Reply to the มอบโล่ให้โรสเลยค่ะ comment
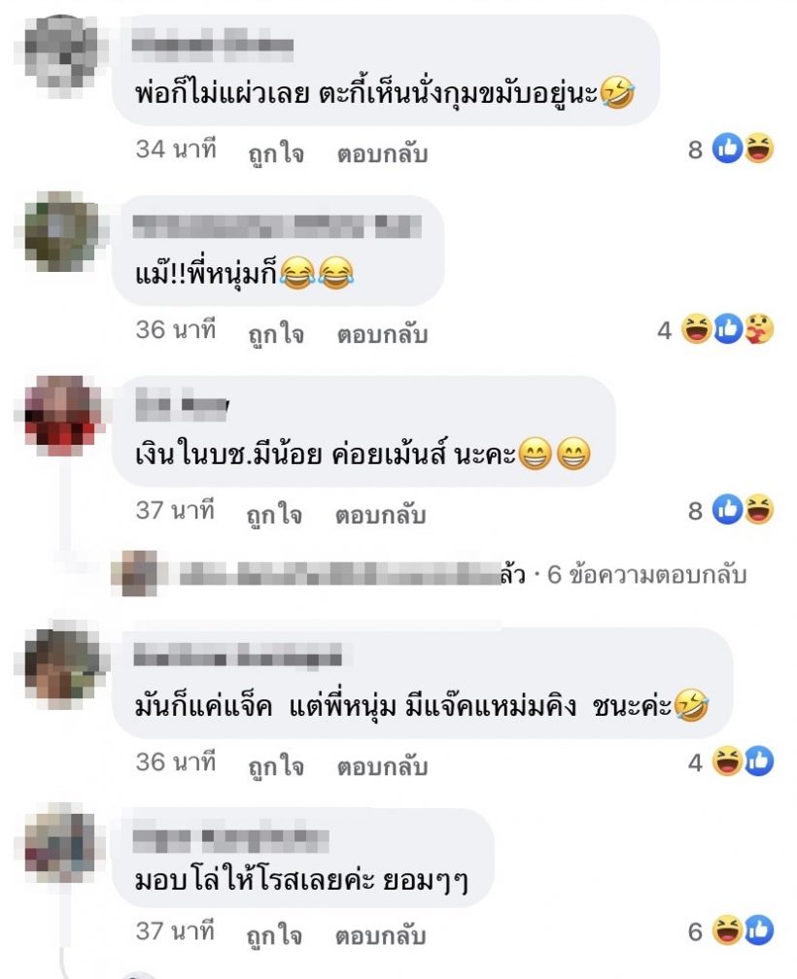 point(380,935)
